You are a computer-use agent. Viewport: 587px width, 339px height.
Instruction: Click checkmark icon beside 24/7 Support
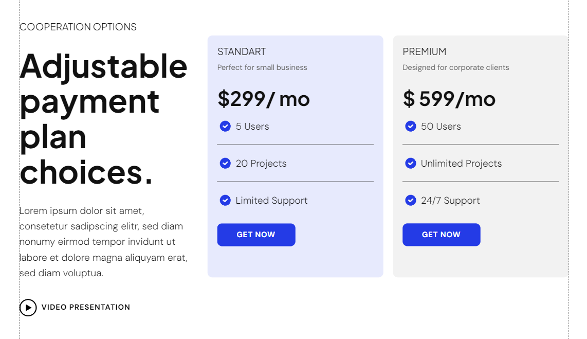coord(410,200)
